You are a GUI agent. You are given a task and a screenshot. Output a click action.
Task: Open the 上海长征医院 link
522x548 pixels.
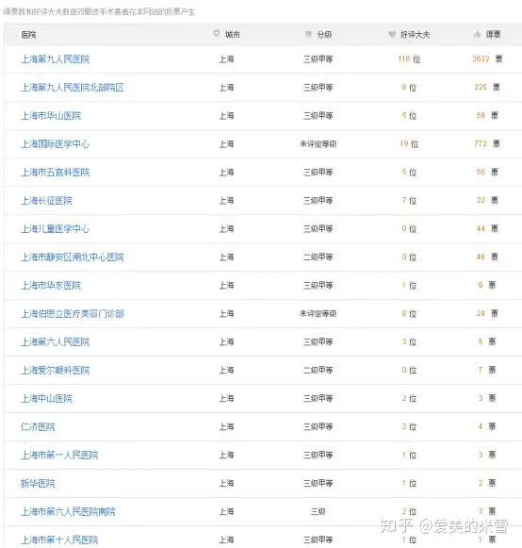46,201
